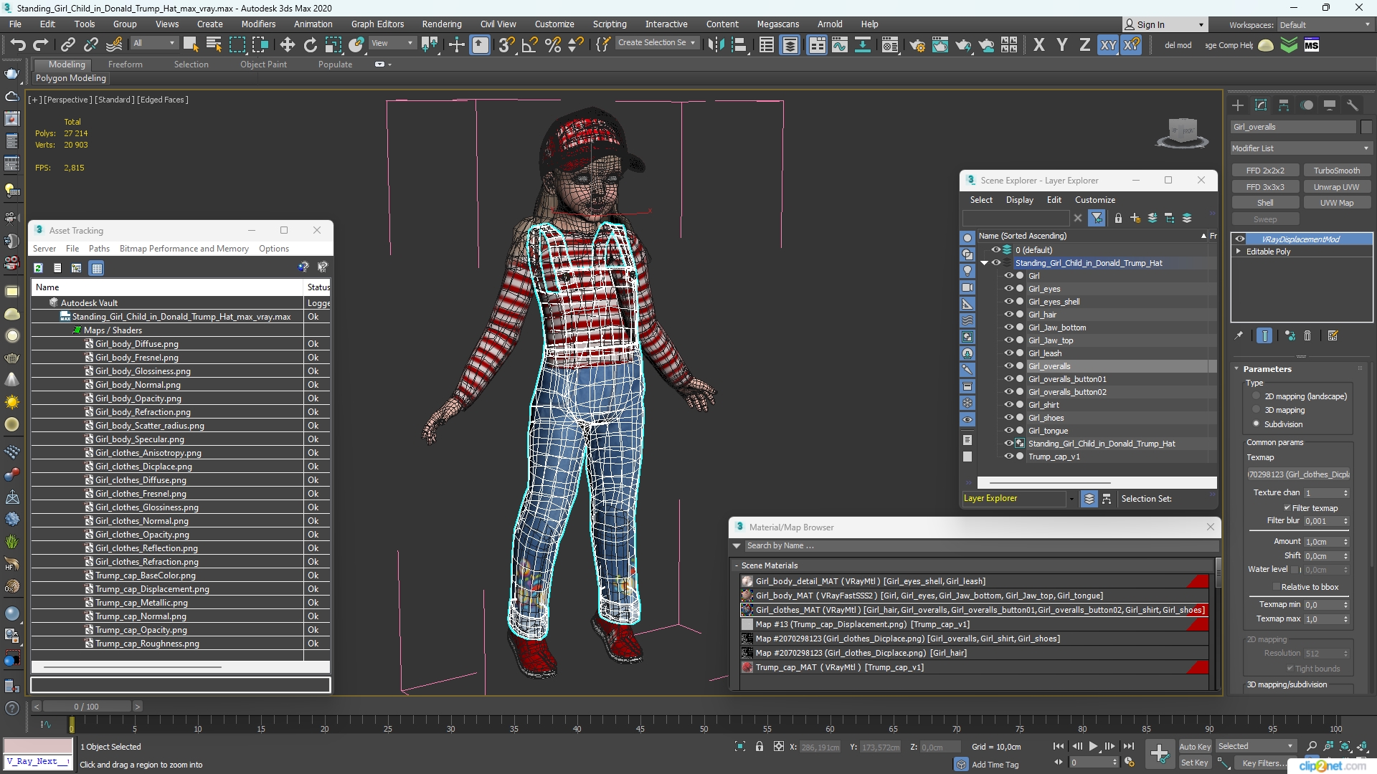Screen dimensions: 1377x774
Task: Click the Select Object arrow tool
Action: click(x=190, y=45)
